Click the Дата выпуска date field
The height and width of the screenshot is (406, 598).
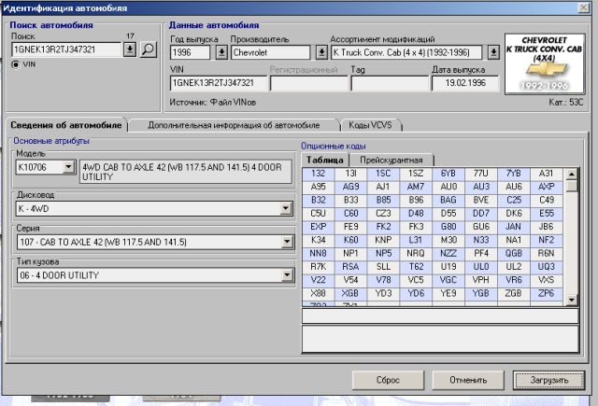[x=465, y=83]
